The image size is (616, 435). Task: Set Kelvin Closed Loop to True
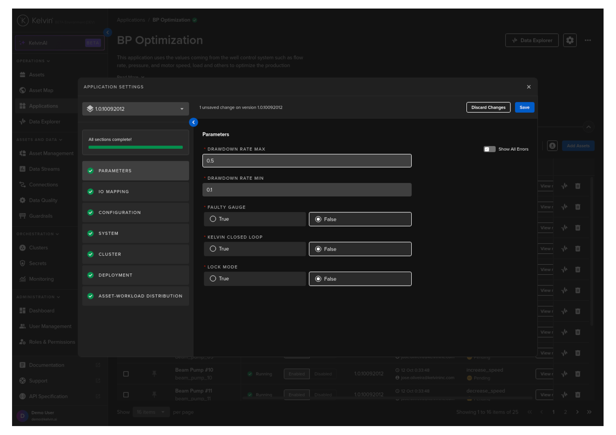click(213, 249)
